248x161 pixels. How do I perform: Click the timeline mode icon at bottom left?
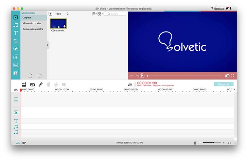pyautogui.click(x=18, y=143)
